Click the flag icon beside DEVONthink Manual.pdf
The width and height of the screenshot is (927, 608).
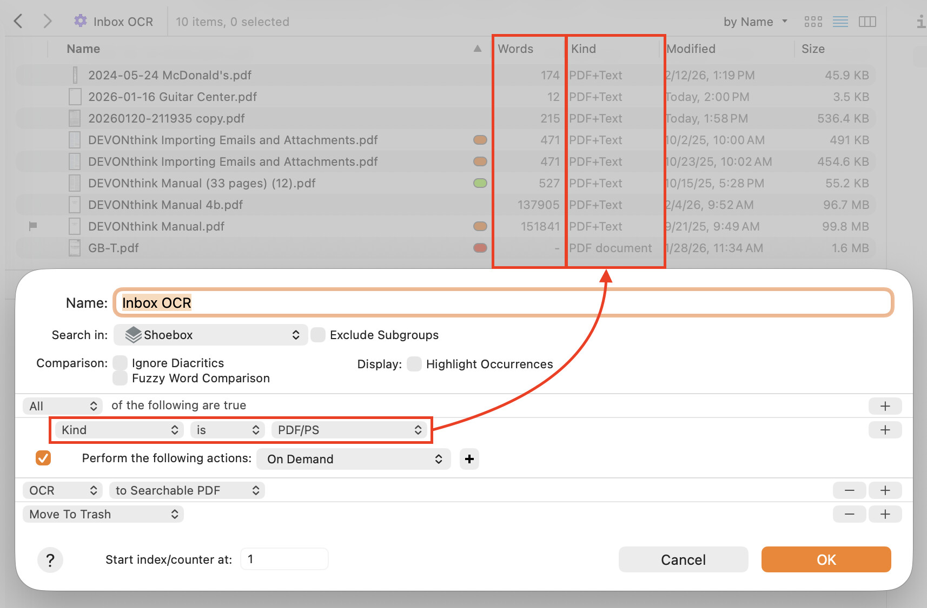click(33, 226)
